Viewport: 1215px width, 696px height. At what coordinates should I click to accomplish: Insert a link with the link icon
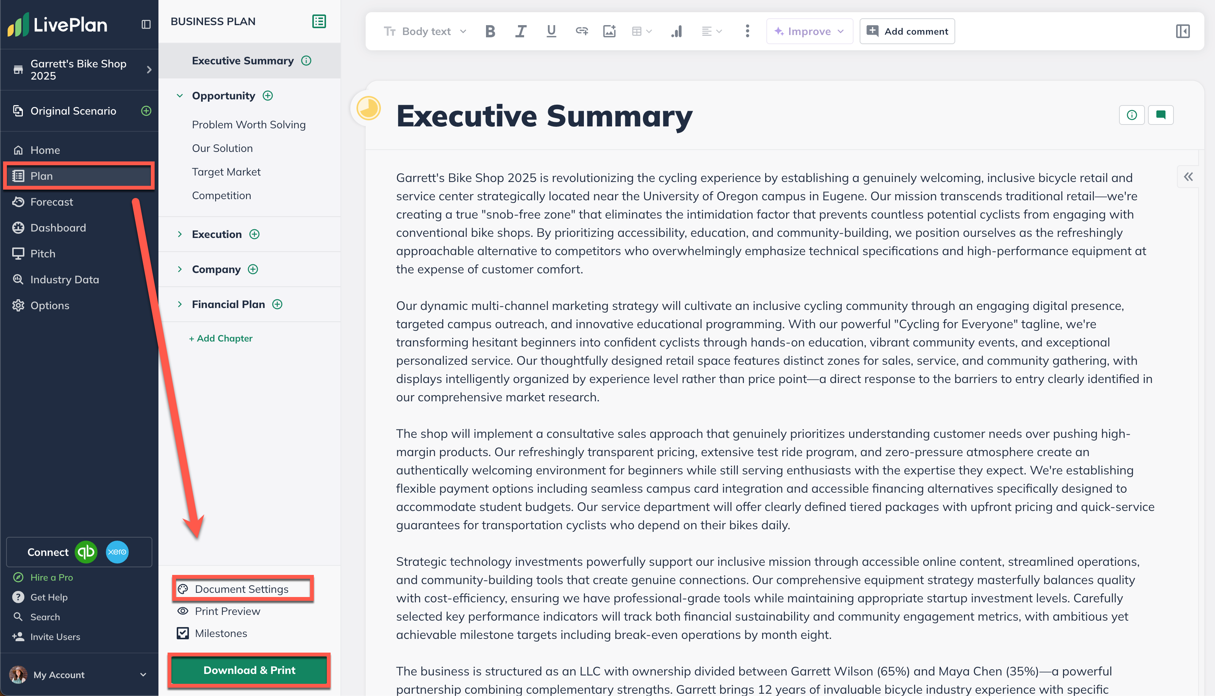coord(582,32)
